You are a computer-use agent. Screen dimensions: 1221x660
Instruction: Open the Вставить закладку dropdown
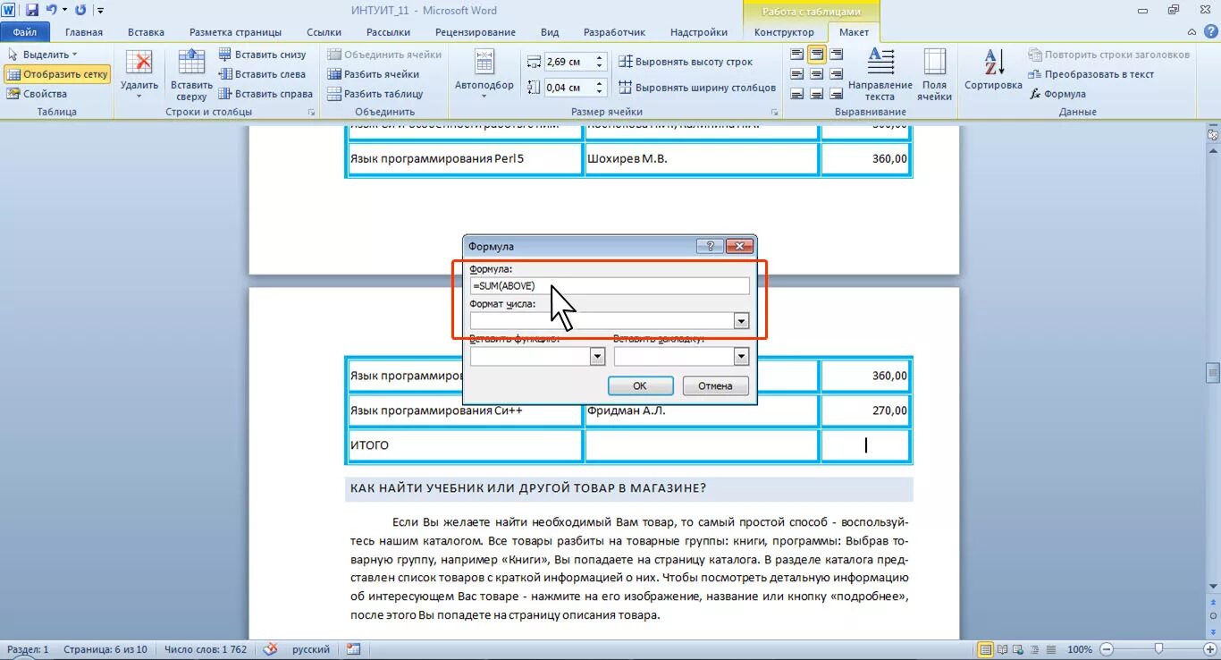pos(740,357)
